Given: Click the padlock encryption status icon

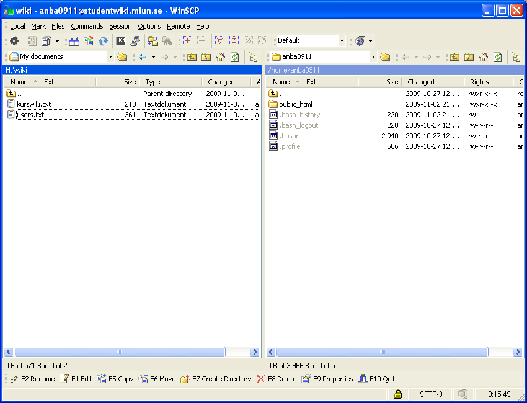Looking at the screenshot, I should pyautogui.click(x=398, y=394).
